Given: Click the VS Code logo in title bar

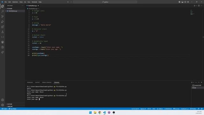Looking at the screenshot, I should 2,2.
